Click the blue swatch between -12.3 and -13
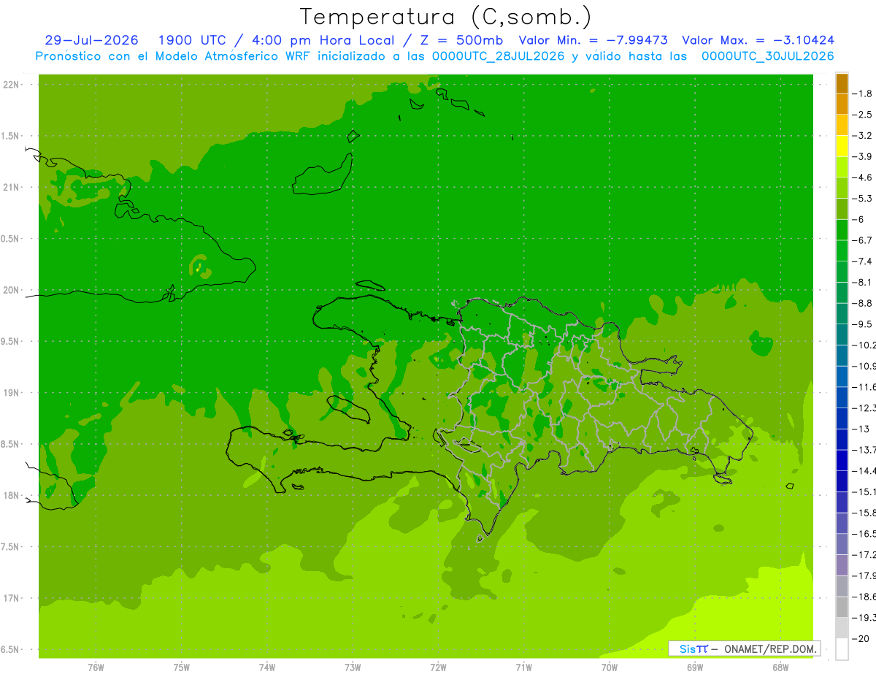 842,418
